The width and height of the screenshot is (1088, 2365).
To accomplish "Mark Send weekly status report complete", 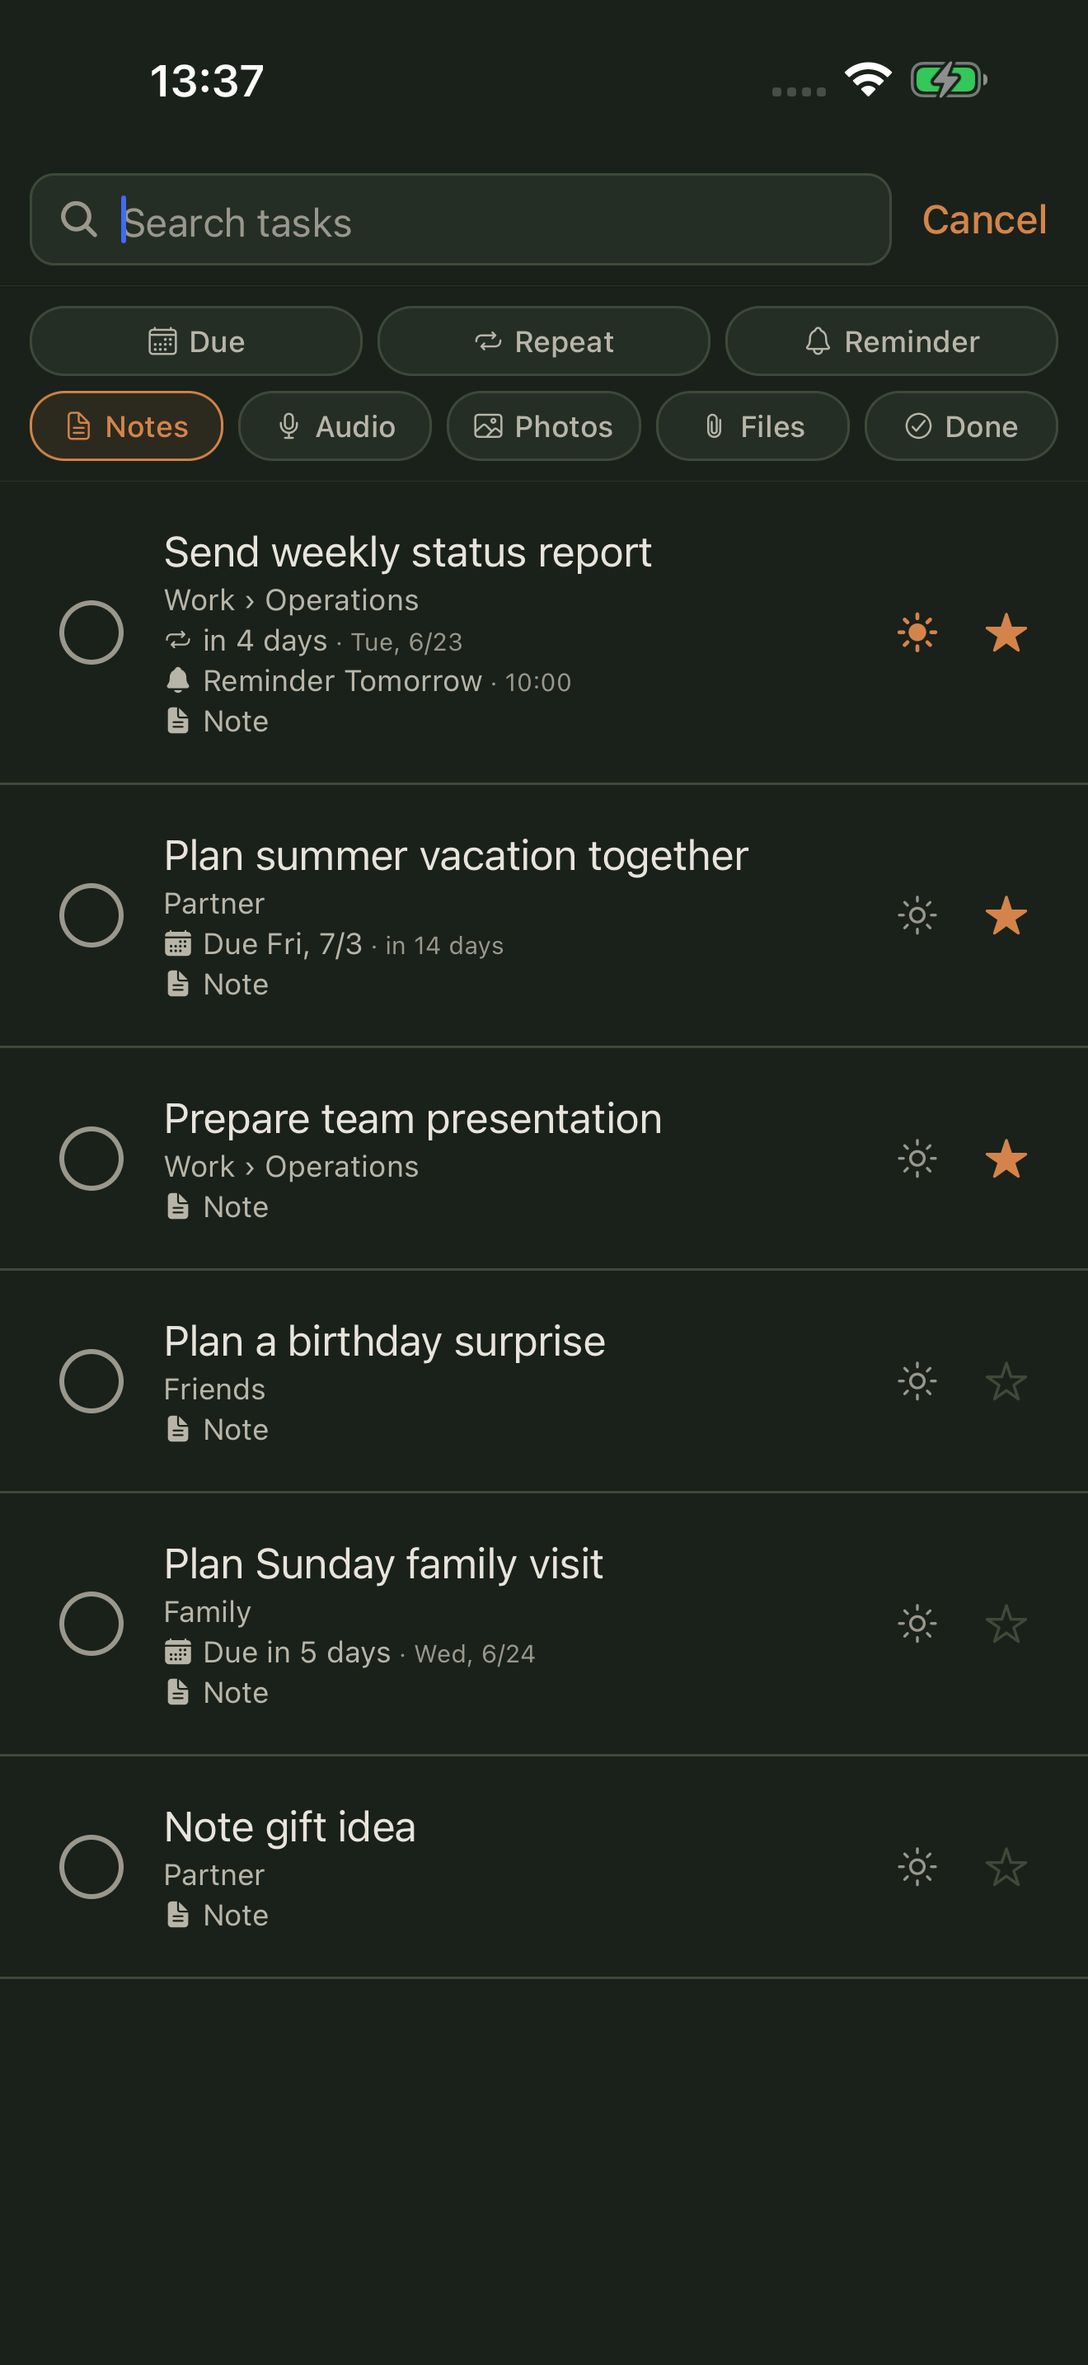I will coord(91,632).
